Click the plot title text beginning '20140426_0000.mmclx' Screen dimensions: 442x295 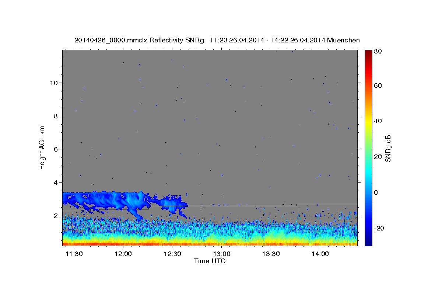[x=217, y=40]
